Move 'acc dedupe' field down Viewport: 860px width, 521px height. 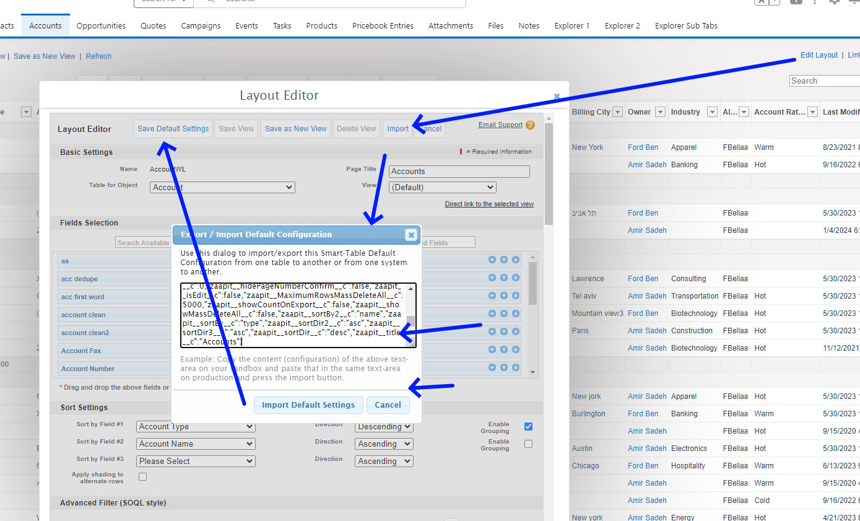[516, 278]
